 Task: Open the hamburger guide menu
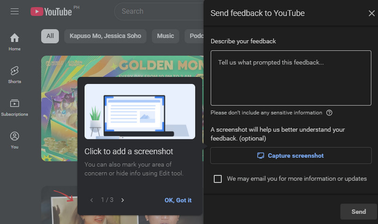point(15,11)
